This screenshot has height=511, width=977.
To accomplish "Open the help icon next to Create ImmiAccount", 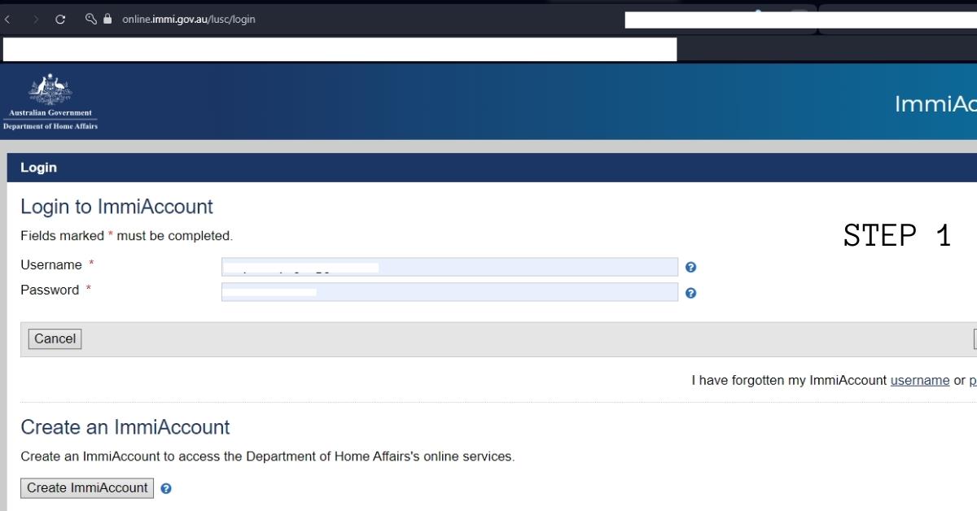I will coord(166,489).
